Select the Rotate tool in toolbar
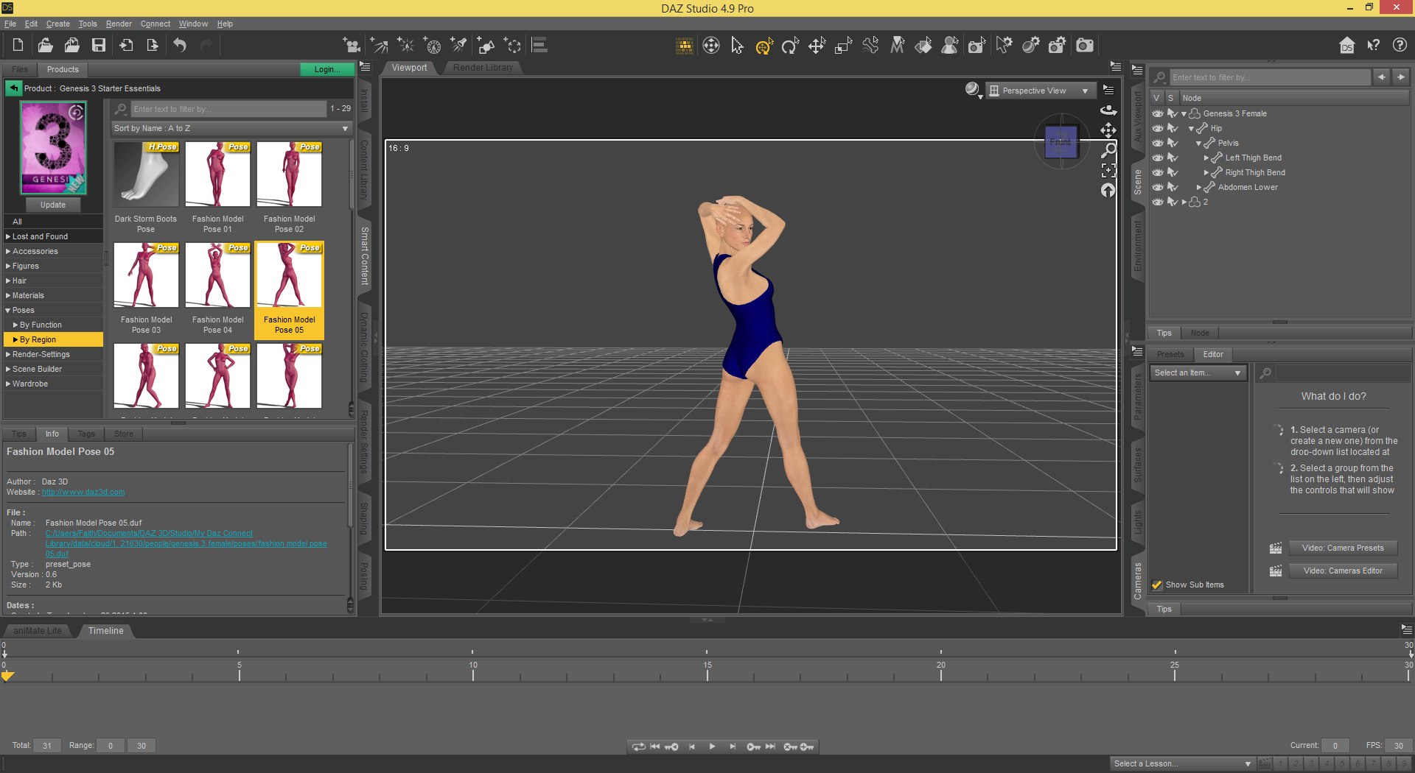 (x=790, y=46)
